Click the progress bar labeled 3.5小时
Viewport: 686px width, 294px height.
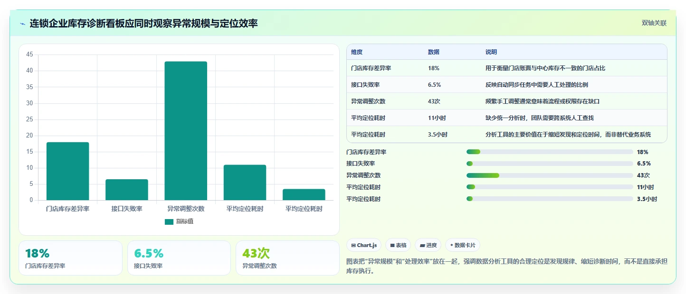point(550,199)
